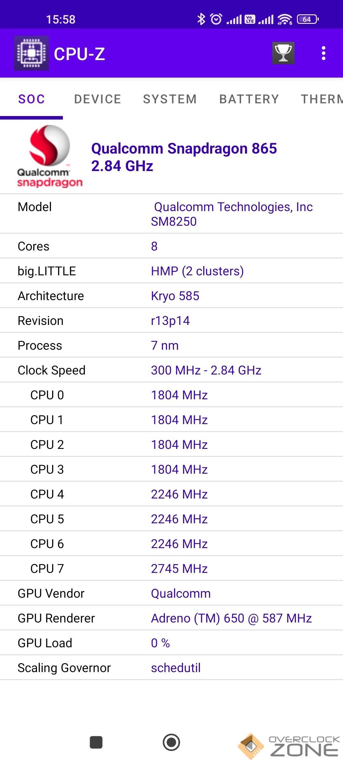343x763 pixels.
Task: Select the SOC tab
Action: click(x=31, y=99)
